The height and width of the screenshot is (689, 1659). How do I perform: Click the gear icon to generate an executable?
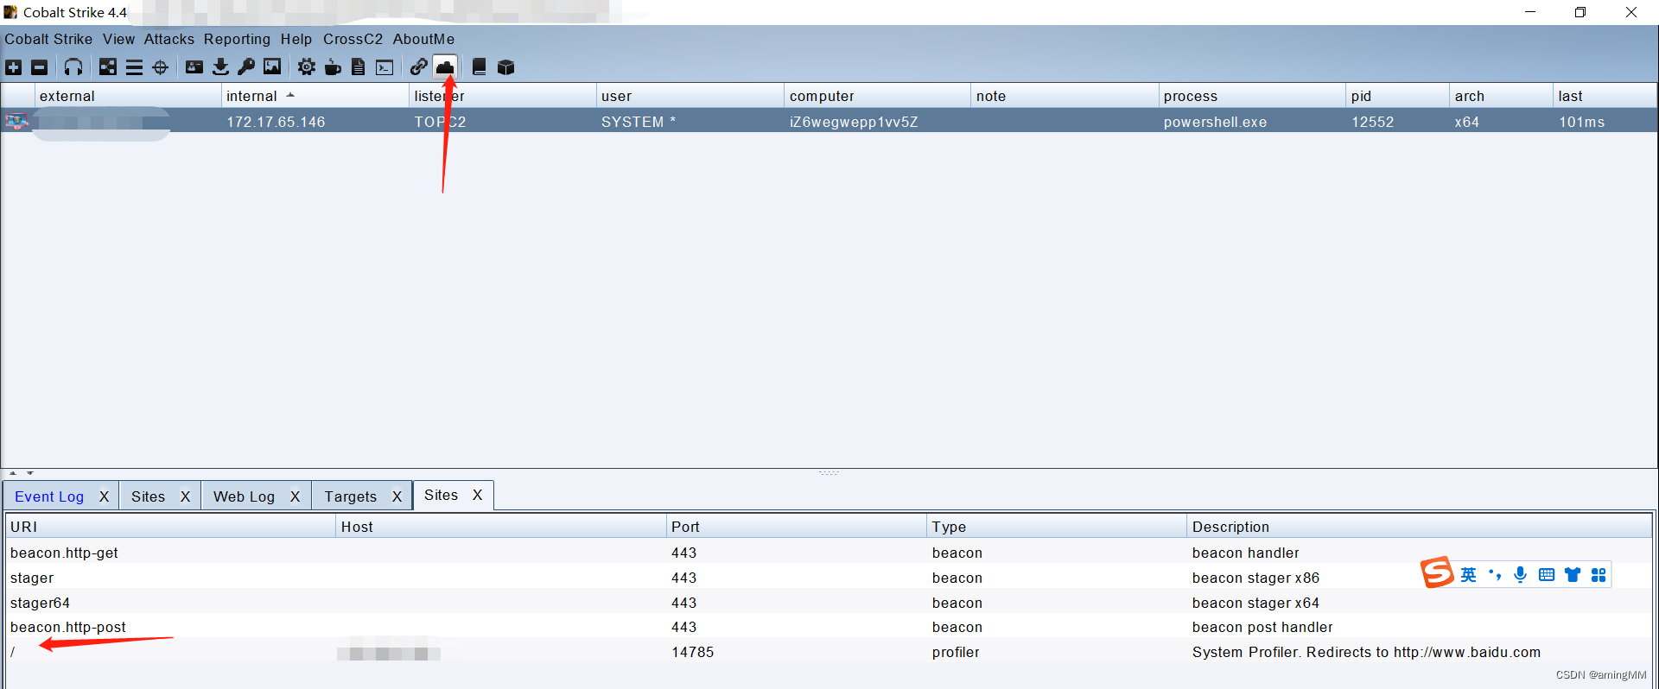(x=307, y=67)
